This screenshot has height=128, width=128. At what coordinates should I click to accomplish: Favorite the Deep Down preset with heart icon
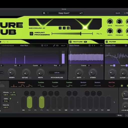[x=48, y=13]
